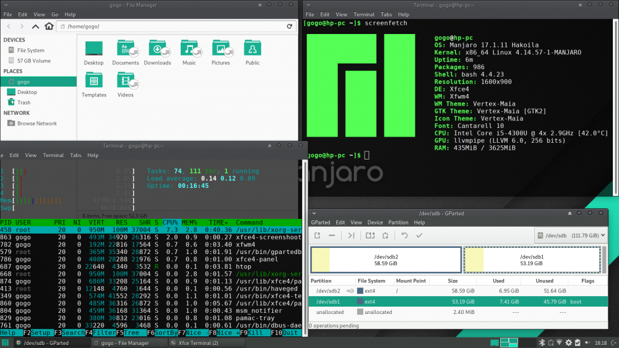Click File System column header in GParted

point(371,281)
